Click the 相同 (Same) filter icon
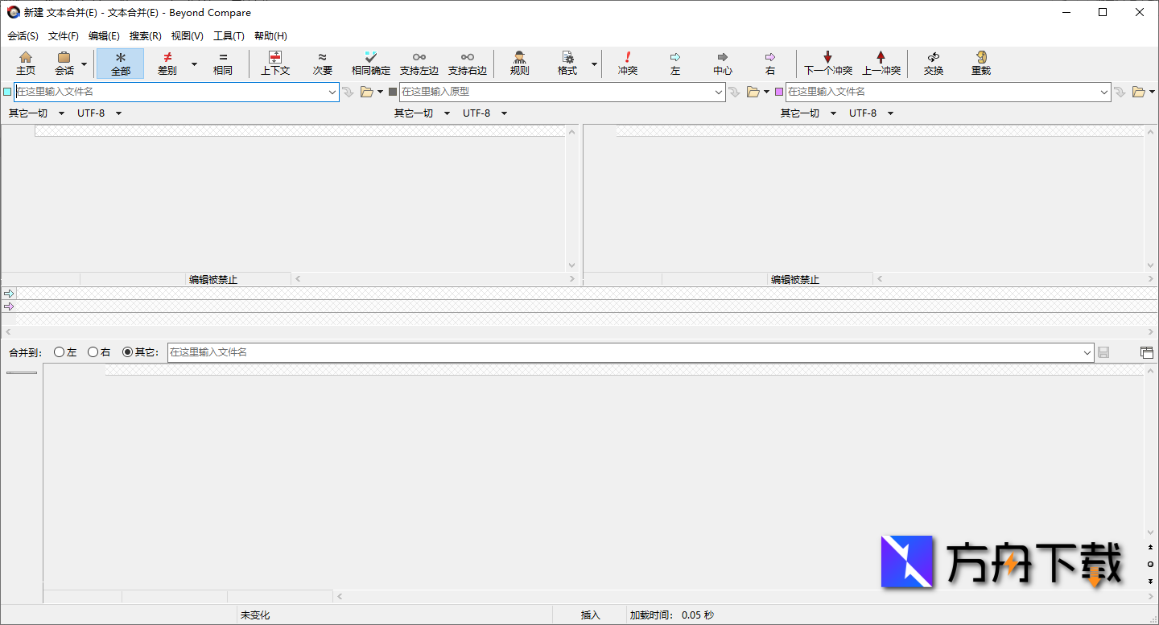 [x=223, y=63]
